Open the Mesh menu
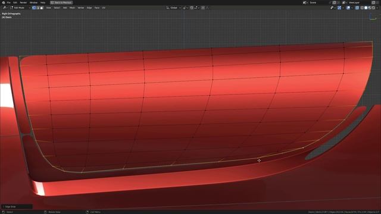 (72, 8)
